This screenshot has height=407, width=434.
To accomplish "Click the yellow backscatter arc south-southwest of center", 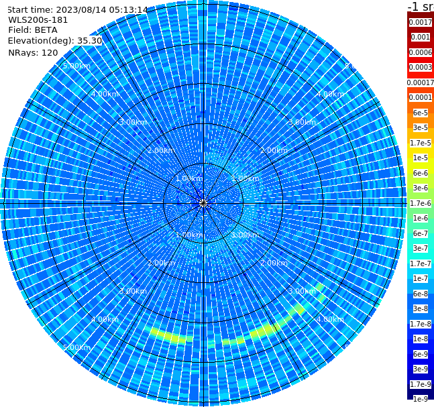I will (x=169, y=336).
